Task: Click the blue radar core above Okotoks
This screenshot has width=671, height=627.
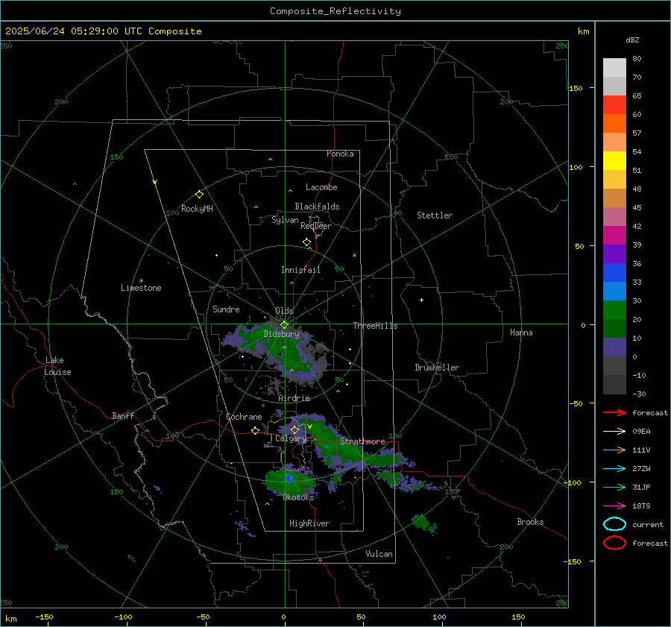Action: (289, 478)
